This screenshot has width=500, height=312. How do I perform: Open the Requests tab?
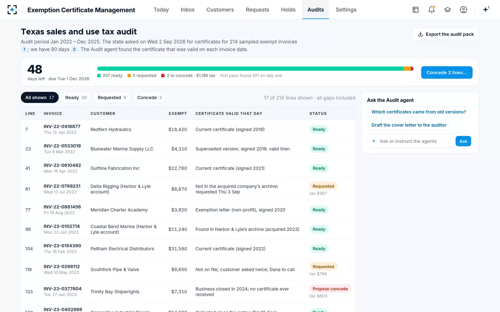pos(257,10)
